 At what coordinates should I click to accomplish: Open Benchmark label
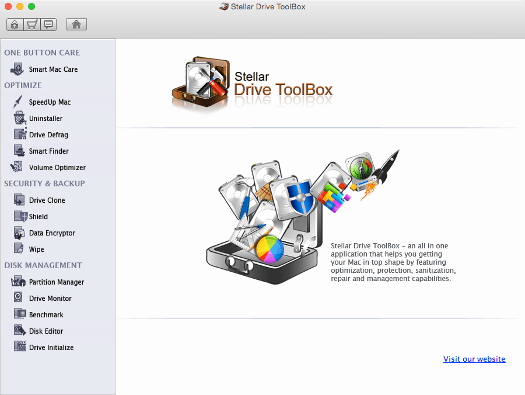(x=46, y=315)
